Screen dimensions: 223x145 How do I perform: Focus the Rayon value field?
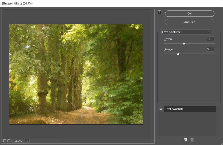tap(210, 39)
